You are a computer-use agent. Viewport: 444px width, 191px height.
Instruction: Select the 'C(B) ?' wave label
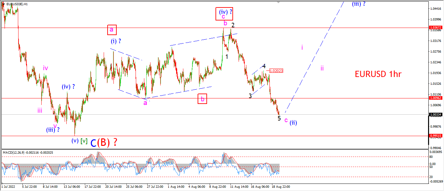pyautogui.click(x=104, y=143)
